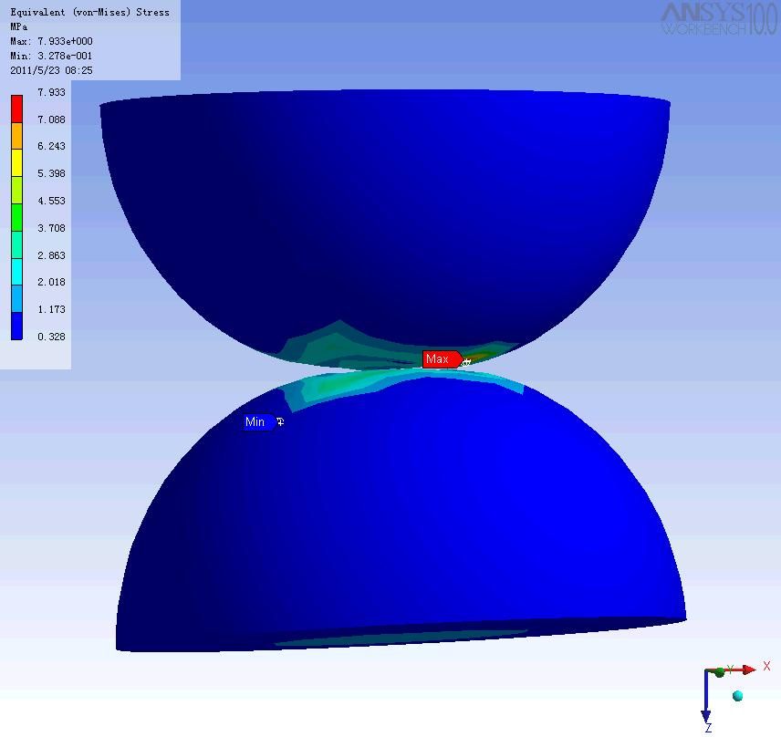
Task: Click the ANSYS Workbench logo
Action: coord(718,18)
